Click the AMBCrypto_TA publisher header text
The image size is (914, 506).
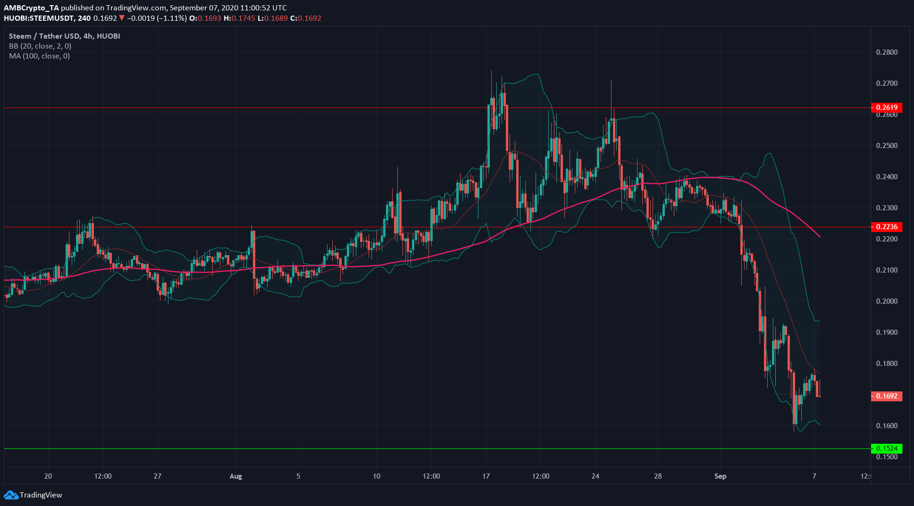pyautogui.click(x=32, y=8)
